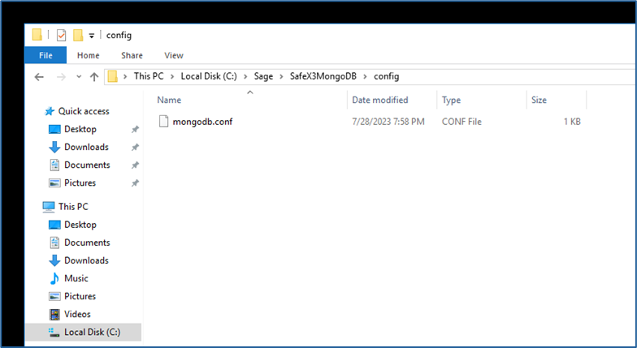Sort by the Date modified column header
637x348 pixels.
click(379, 100)
